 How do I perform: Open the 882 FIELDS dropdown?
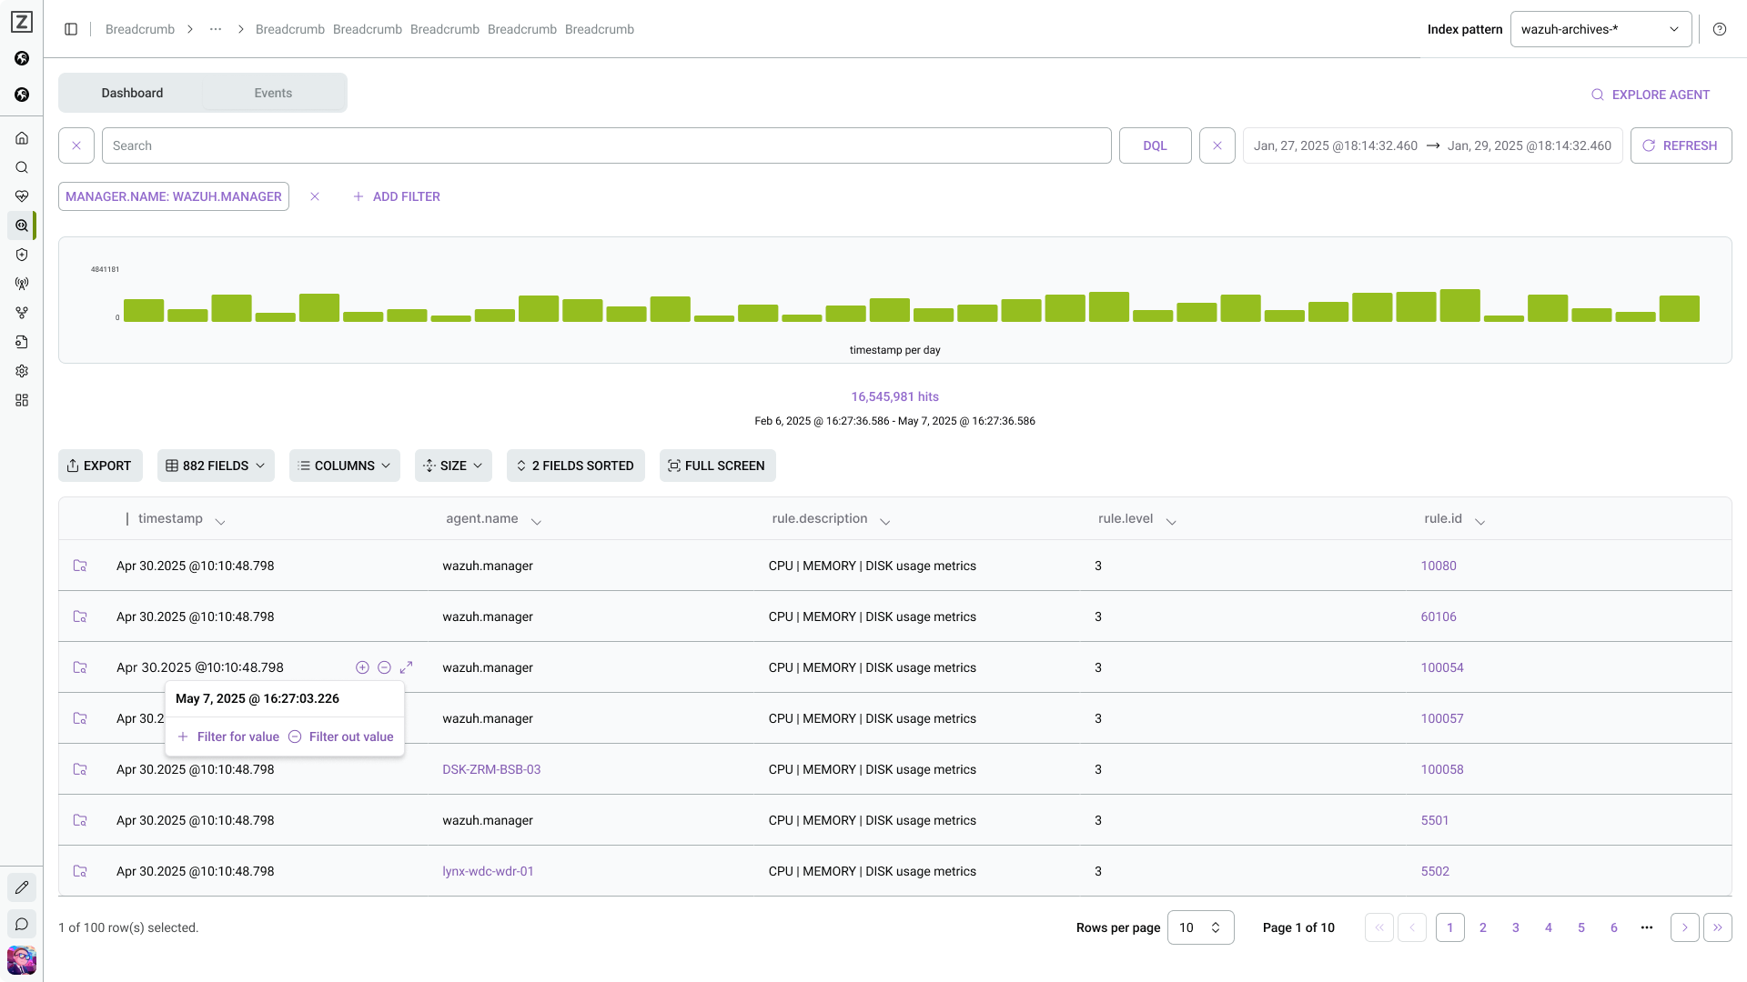216,466
